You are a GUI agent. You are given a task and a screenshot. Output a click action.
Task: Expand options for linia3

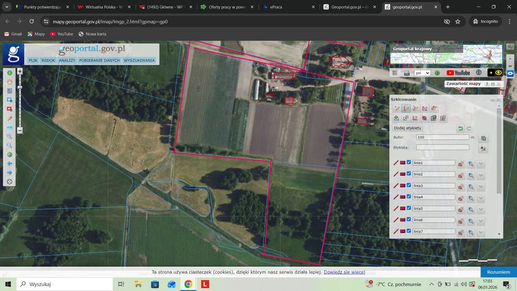(x=481, y=187)
